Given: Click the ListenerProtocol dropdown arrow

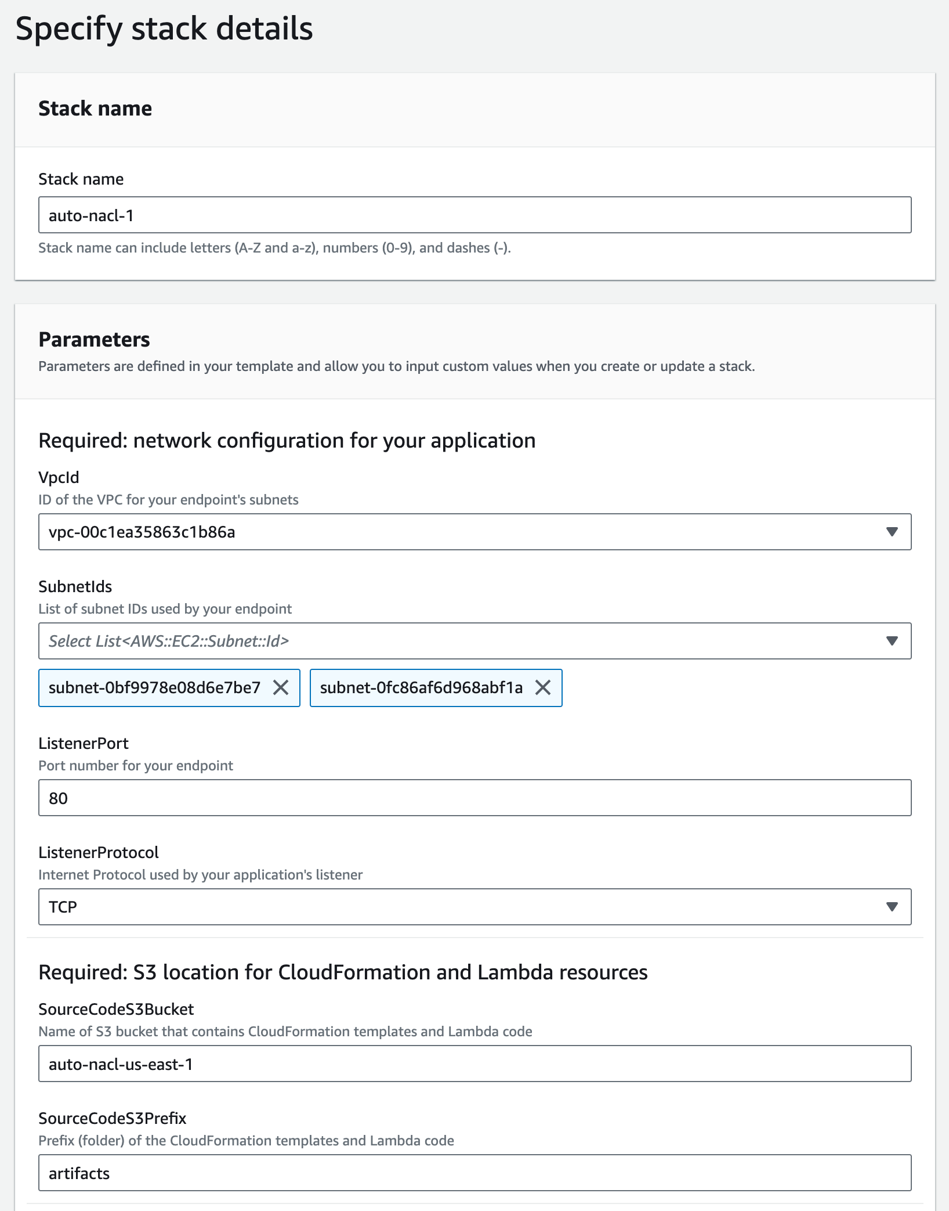Looking at the screenshot, I should (x=892, y=907).
